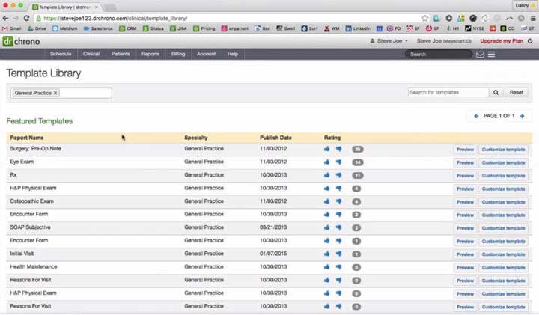Screen dimensions: 539x315
Task: Go to next page using right arrow
Action: click(x=522, y=116)
